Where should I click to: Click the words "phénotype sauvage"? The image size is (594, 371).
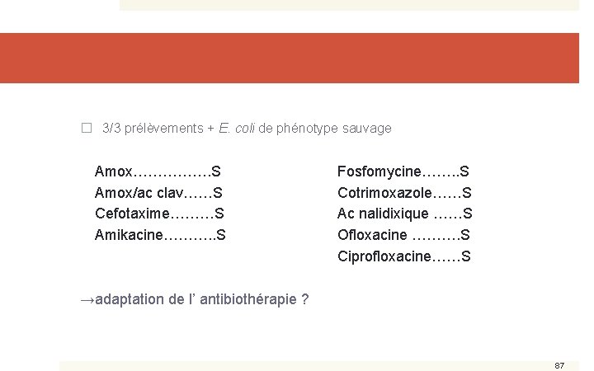click(x=335, y=129)
